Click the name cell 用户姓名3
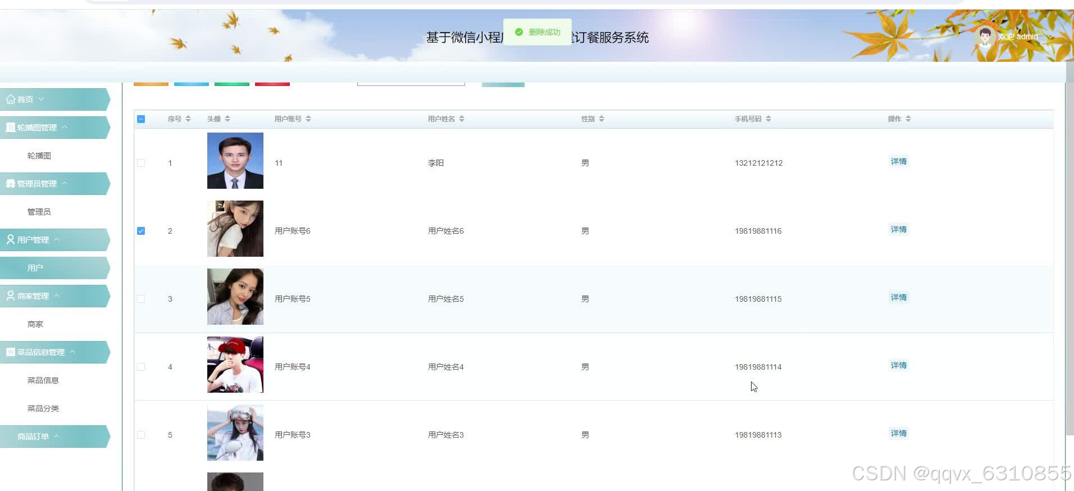Viewport: 1074px width, 491px height. tap(446, 435)
